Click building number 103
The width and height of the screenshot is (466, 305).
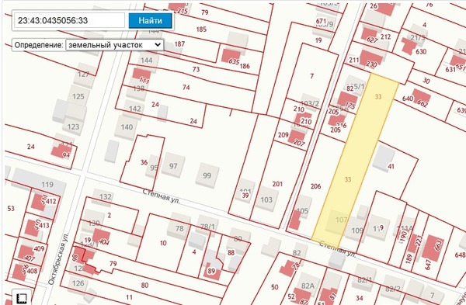[x=266, y=199]
